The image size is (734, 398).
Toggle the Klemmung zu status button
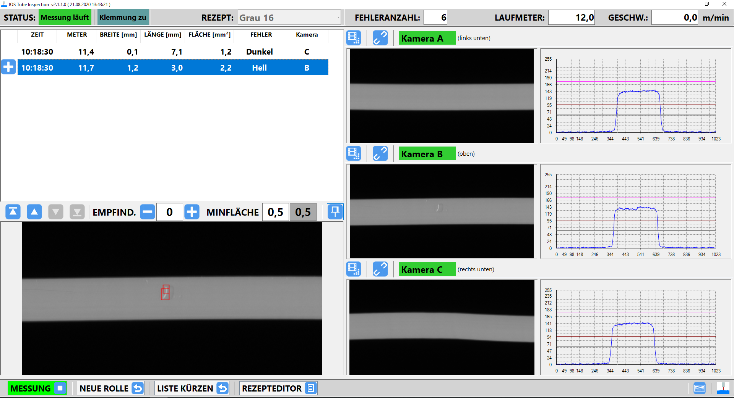click(123, 18)
